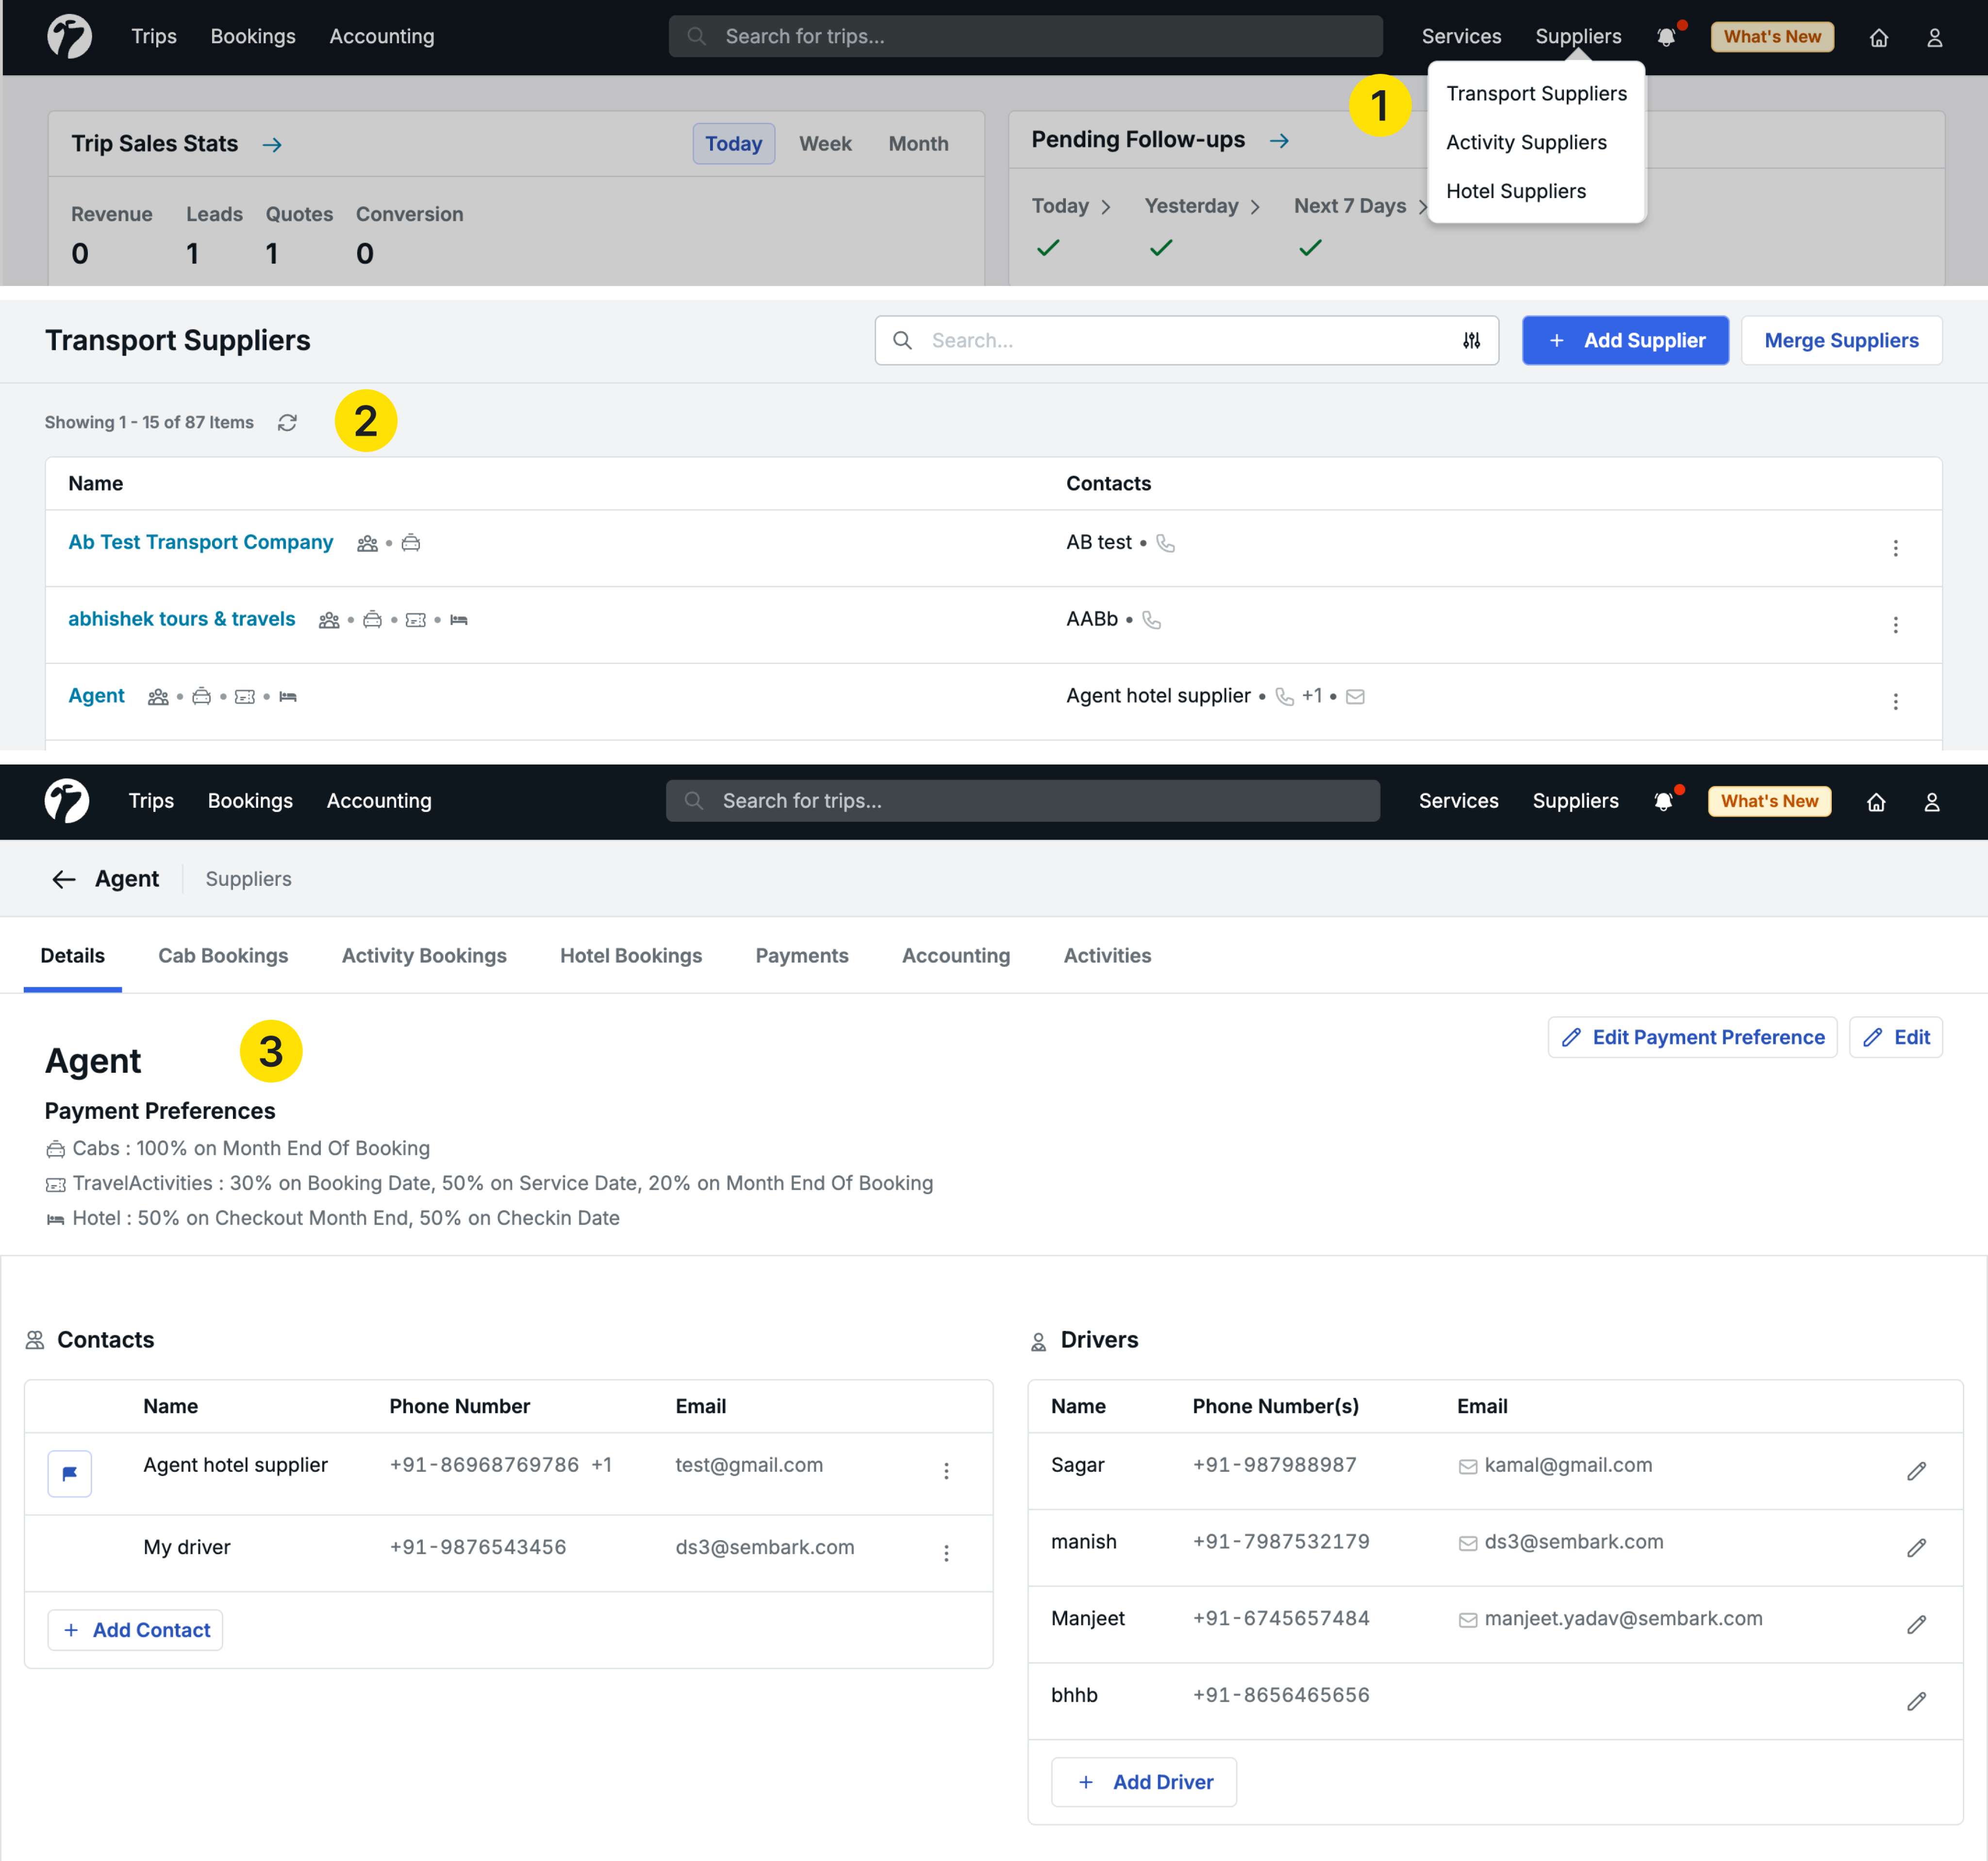Open the user profile icon in top navbar
Viewport: 1988px width, 1861px height.
pos(1934,37)
